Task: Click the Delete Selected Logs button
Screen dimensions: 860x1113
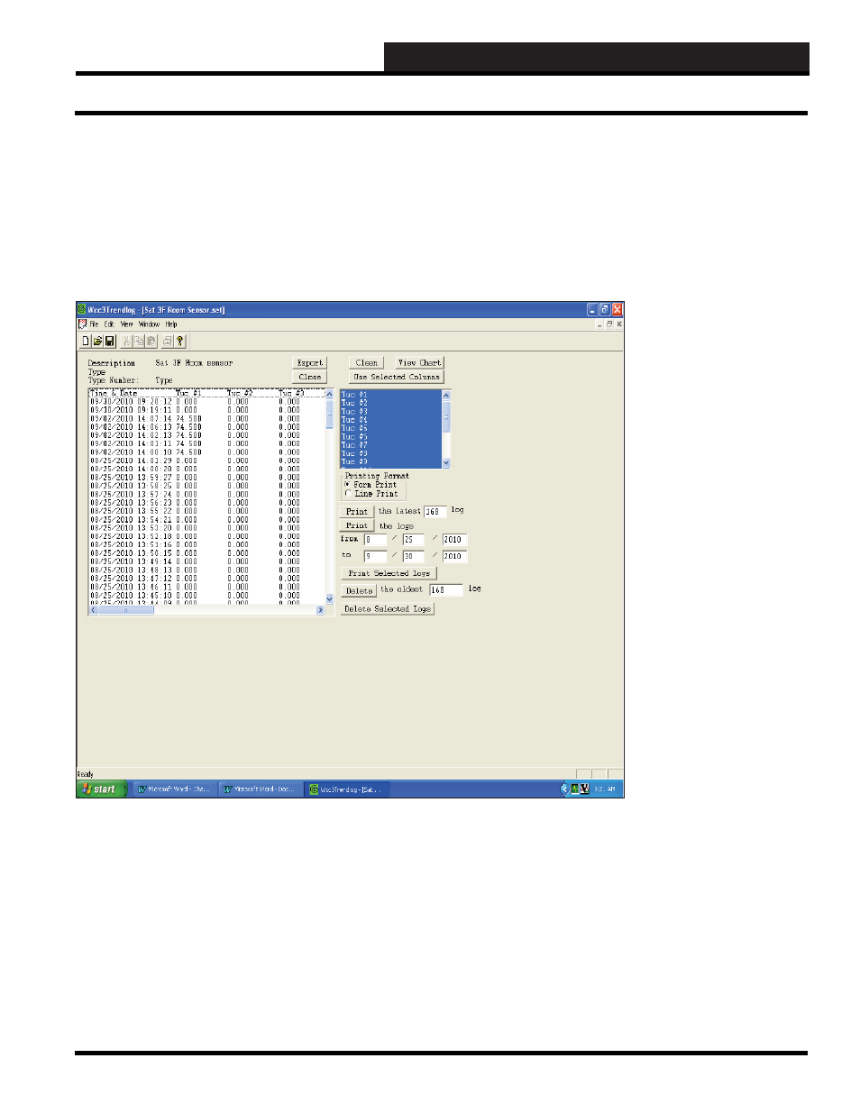Action: click(388, 609)
